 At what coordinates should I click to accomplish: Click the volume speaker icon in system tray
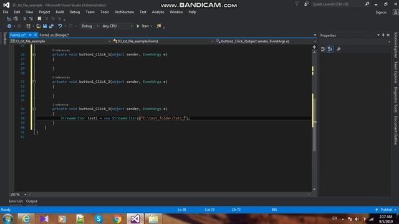[x=357, y=219]
